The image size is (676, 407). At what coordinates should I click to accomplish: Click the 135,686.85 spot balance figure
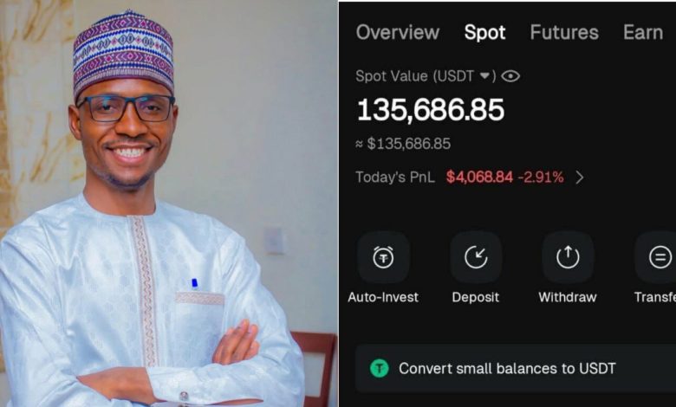[x=431, y=110]
